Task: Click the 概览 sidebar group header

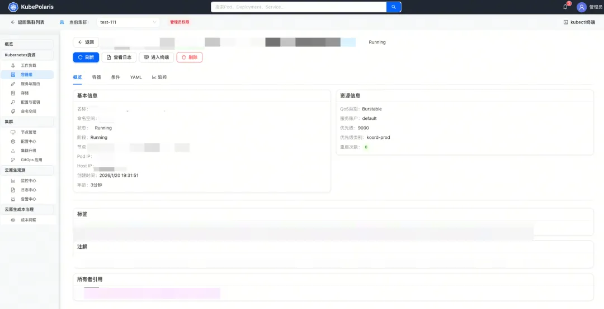Action: [27, 44]
